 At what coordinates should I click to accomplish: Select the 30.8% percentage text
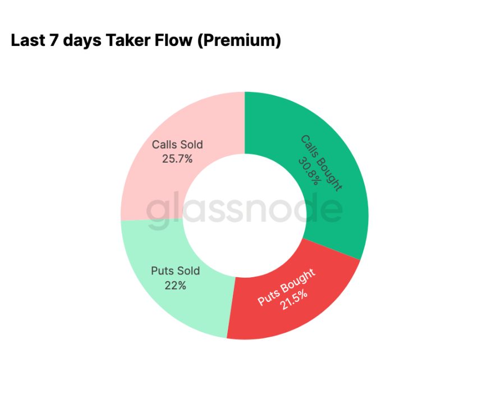[x=309, y=170]
